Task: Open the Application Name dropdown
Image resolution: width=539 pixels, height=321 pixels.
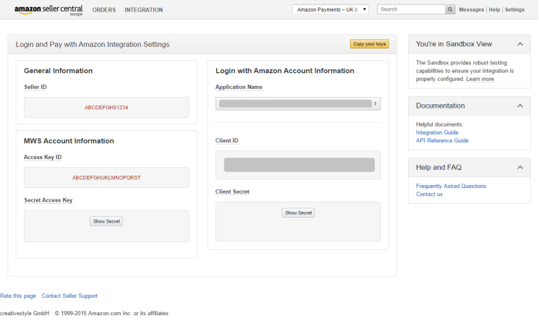Action: coord(298,104)
